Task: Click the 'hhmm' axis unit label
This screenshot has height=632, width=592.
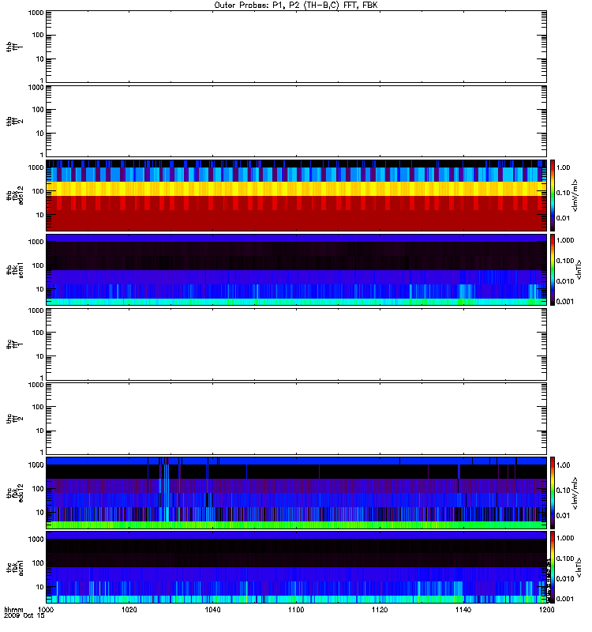Action: tap(13, 610)
